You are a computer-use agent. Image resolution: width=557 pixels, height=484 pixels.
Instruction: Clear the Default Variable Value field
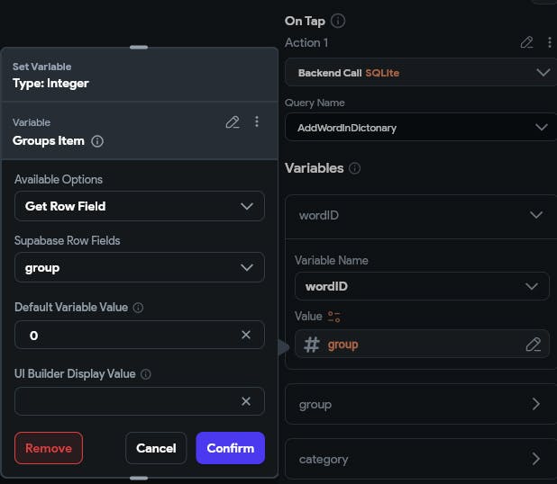point(246,335)
